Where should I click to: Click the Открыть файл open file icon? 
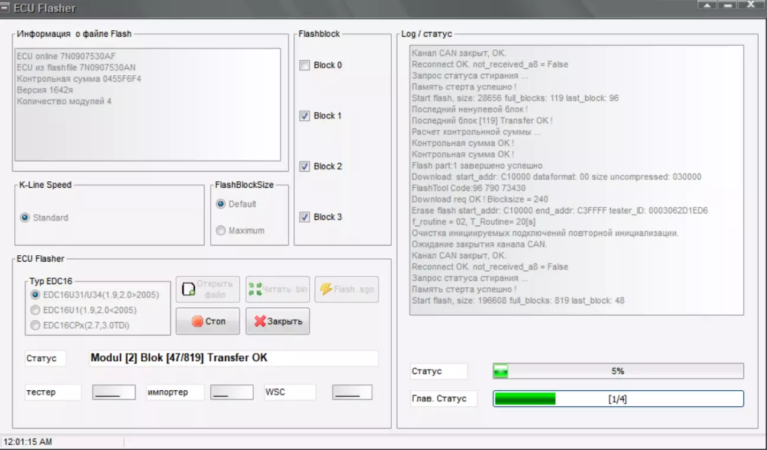pyautogui.click(x=189, y=290)
